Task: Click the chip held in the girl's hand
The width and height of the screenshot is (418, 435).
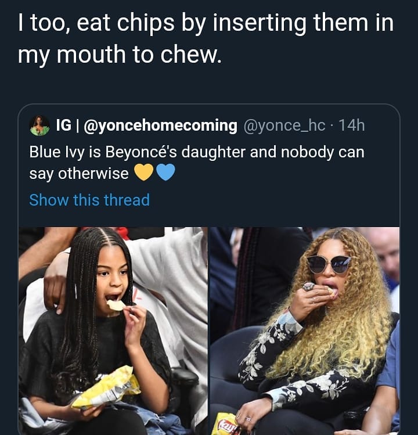Action: (x=116, y=304)
